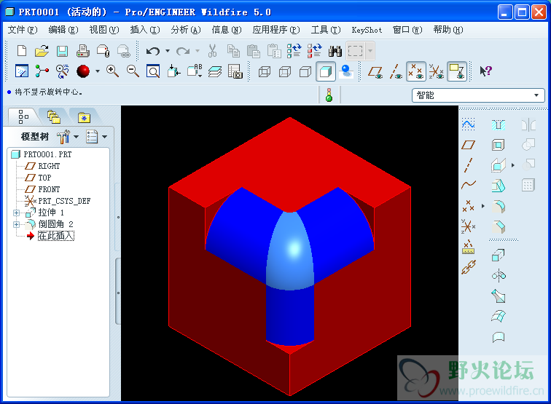The width and height of the screenshot is (551, 404).
Task: Open a file via the folder icon
Action: click(42, 51)
